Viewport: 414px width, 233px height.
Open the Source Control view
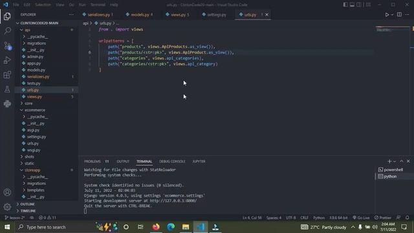click(7, 46)
